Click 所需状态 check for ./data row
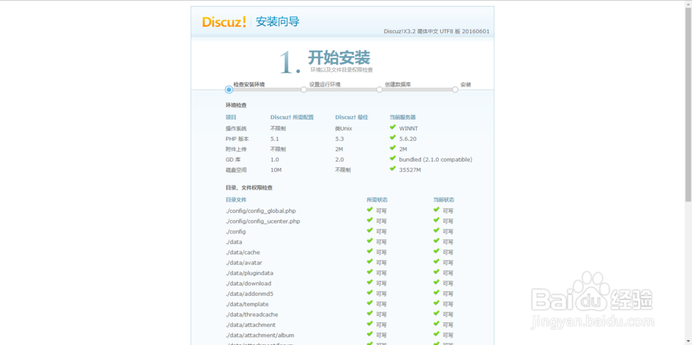This screenshot has height=345, width=692. coord(370,241)
